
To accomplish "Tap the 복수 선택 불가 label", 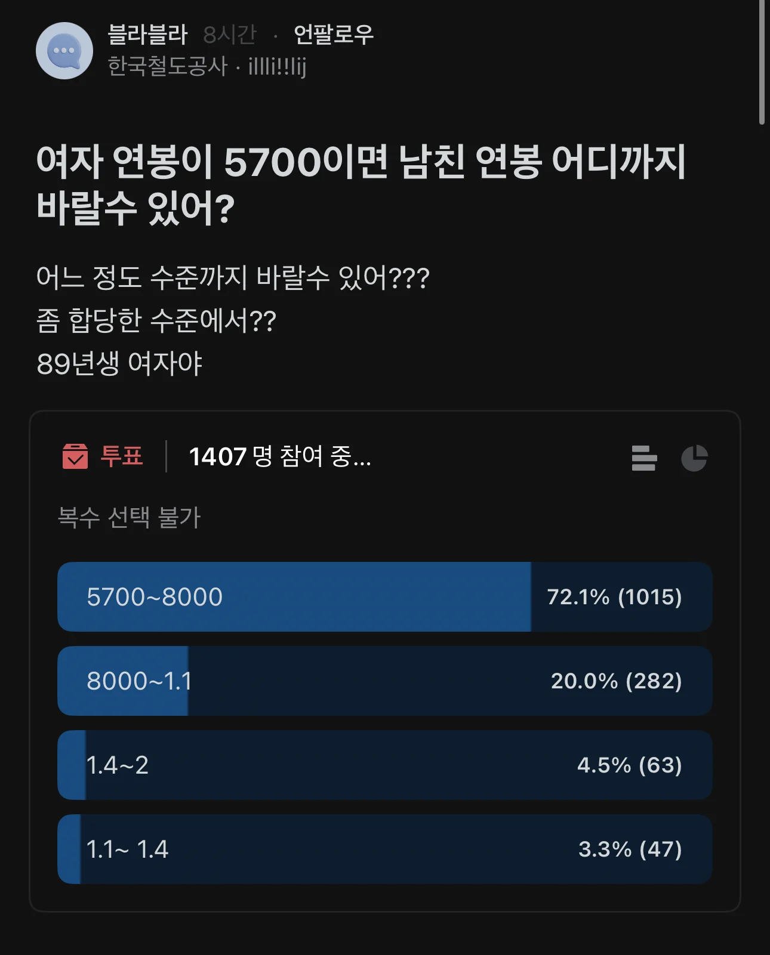I will [x=129, y=517].
